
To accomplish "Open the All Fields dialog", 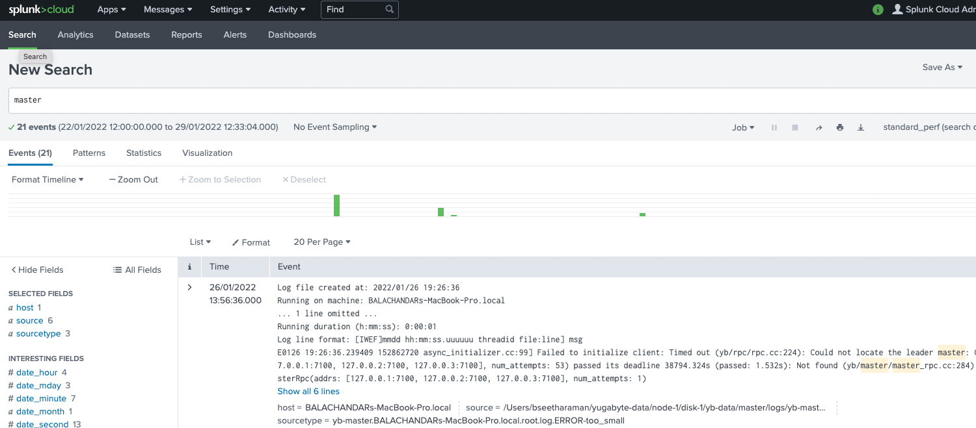I will (x=137, y=270).
